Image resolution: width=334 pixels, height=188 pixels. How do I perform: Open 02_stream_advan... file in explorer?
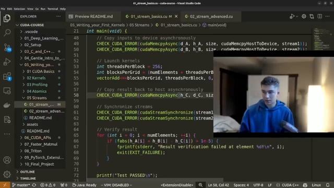[x=40, y=111]
